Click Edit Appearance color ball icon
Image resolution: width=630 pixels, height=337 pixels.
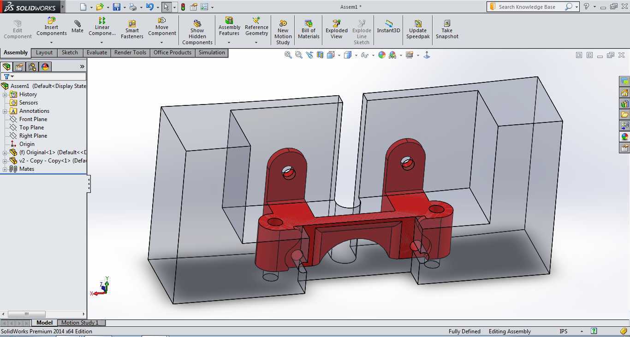[x=382, y=55]
